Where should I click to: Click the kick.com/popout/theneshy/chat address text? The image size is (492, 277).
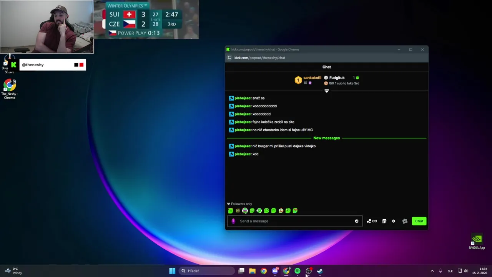(260, 58)
